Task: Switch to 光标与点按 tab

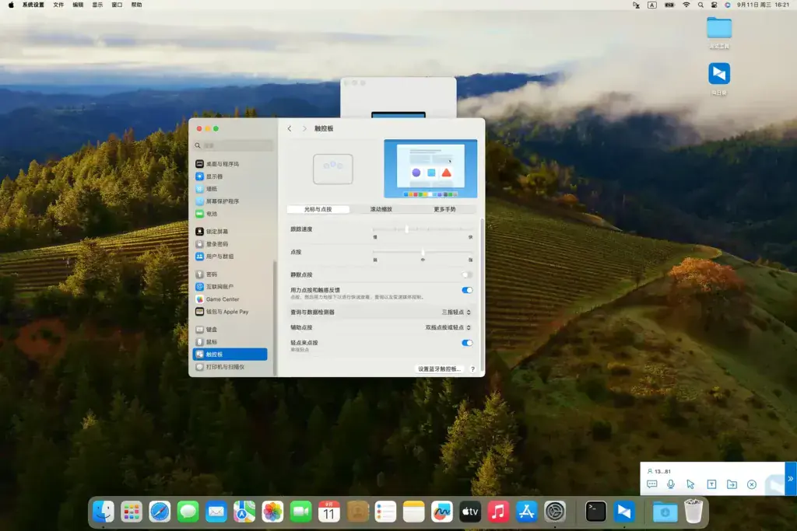Action: [x=318, y=209]
